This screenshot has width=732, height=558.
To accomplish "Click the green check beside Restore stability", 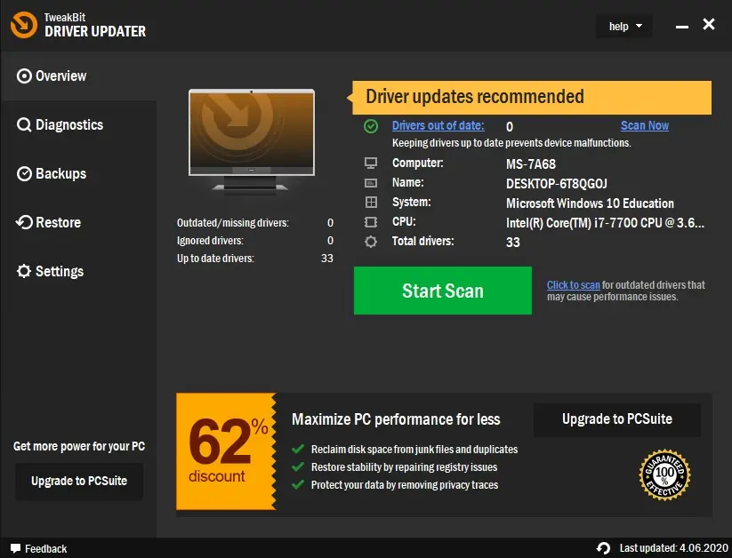I will (298, 467).
